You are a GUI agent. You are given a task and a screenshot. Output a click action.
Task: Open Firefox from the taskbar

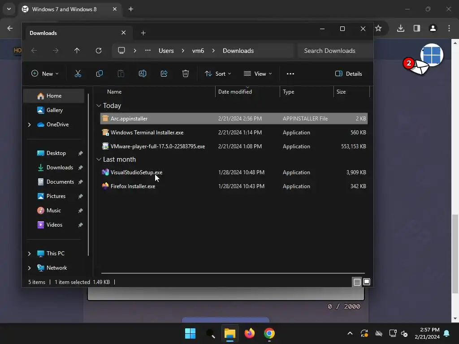click(x=249, y=333)
